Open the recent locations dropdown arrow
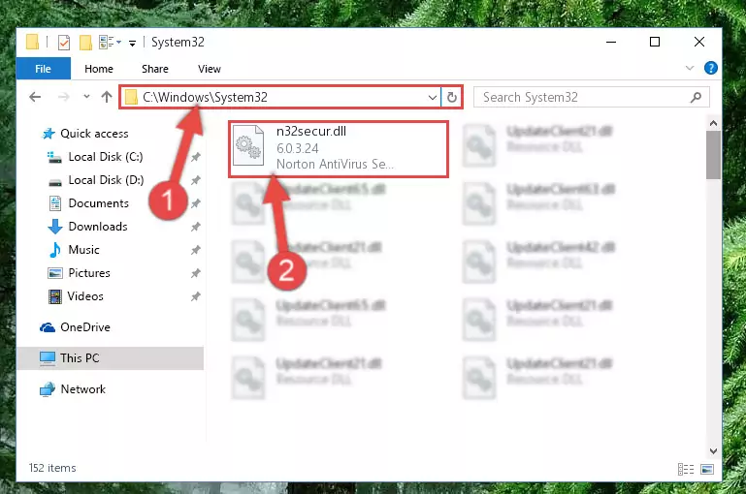 click(86, 97)
